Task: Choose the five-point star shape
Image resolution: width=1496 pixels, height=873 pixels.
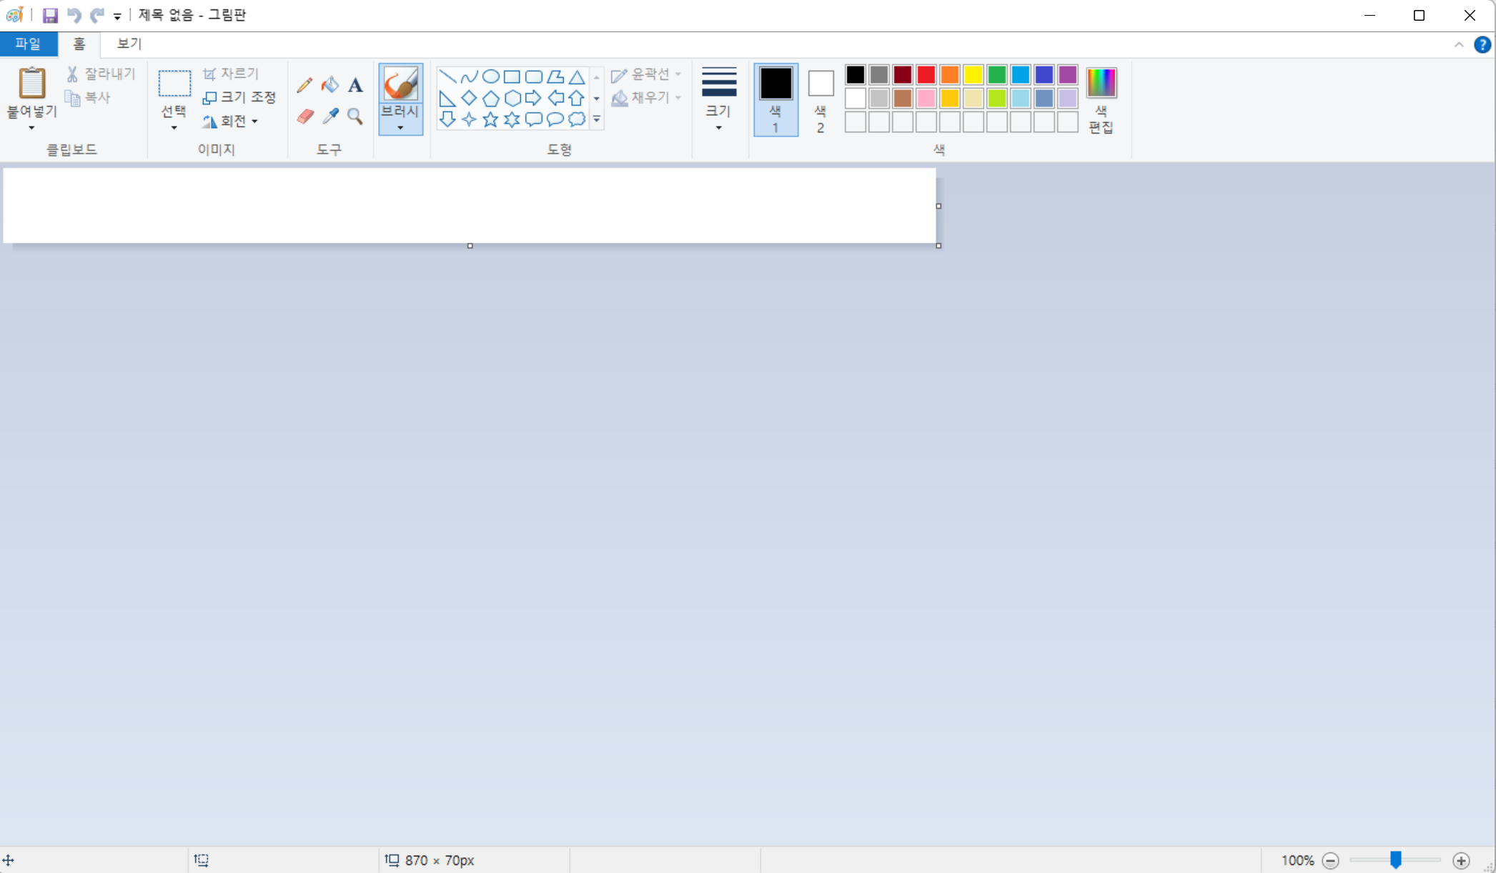Action: click(x=490, y=119)
